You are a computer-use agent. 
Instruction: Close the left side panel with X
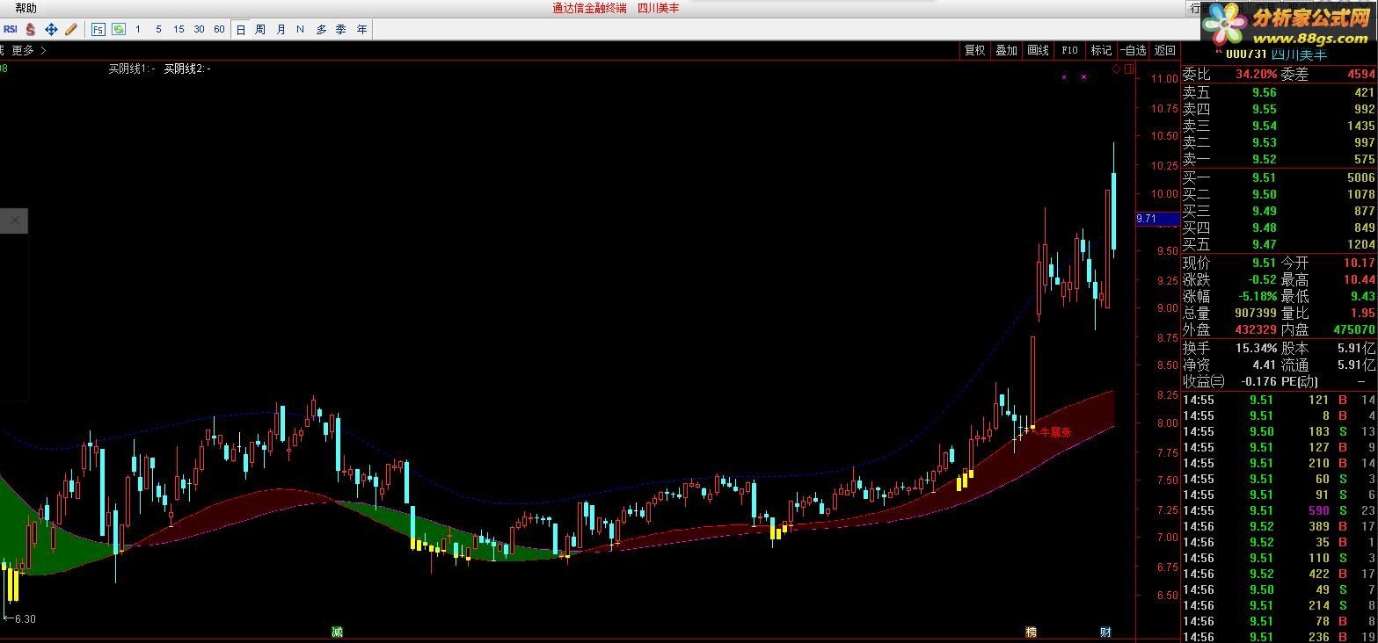14,220
